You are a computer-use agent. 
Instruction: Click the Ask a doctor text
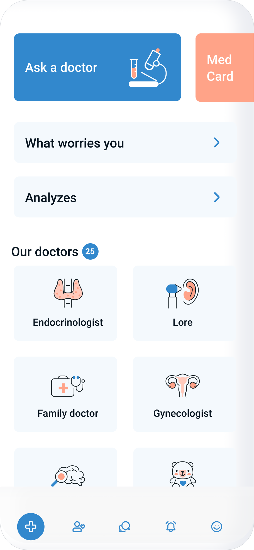61,68
